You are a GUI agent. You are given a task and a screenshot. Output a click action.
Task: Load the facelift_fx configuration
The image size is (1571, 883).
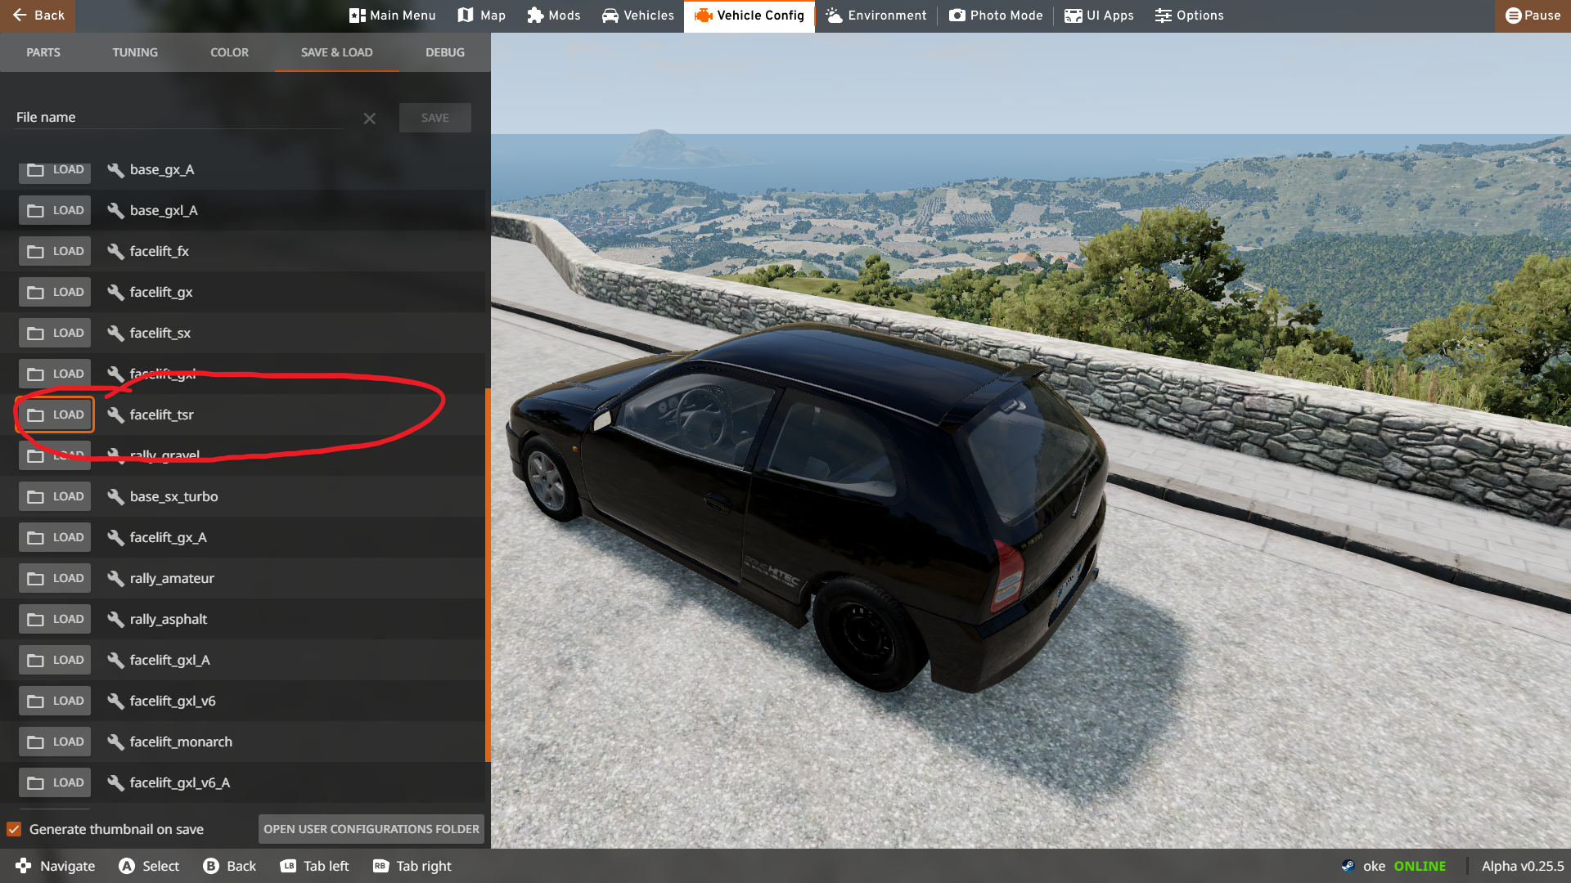point(55,251)
